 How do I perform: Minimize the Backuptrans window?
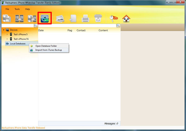pyautogui.click(x=169, y=2)
